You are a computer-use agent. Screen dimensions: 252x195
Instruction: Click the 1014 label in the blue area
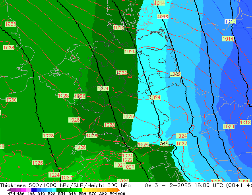point(228,39)
